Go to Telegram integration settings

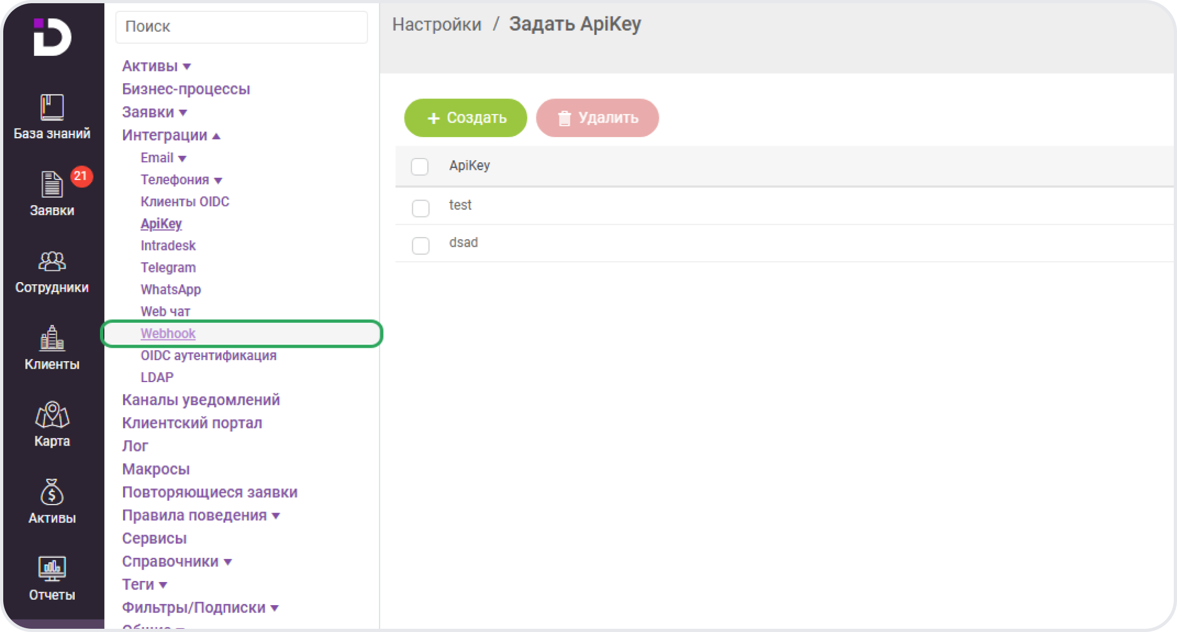click(x=168, y=268)
